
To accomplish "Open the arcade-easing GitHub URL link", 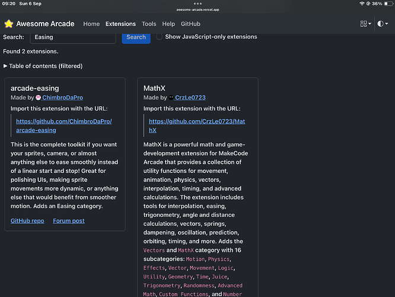I will click(64, 126).
